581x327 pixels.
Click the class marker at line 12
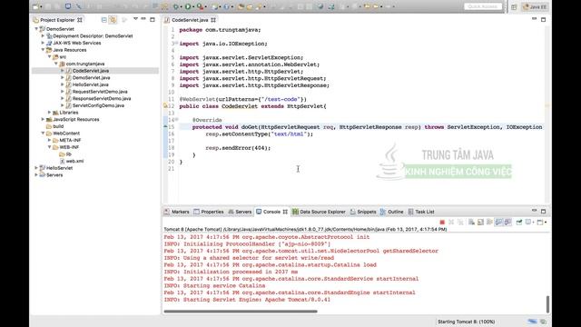tap(165, 106)
